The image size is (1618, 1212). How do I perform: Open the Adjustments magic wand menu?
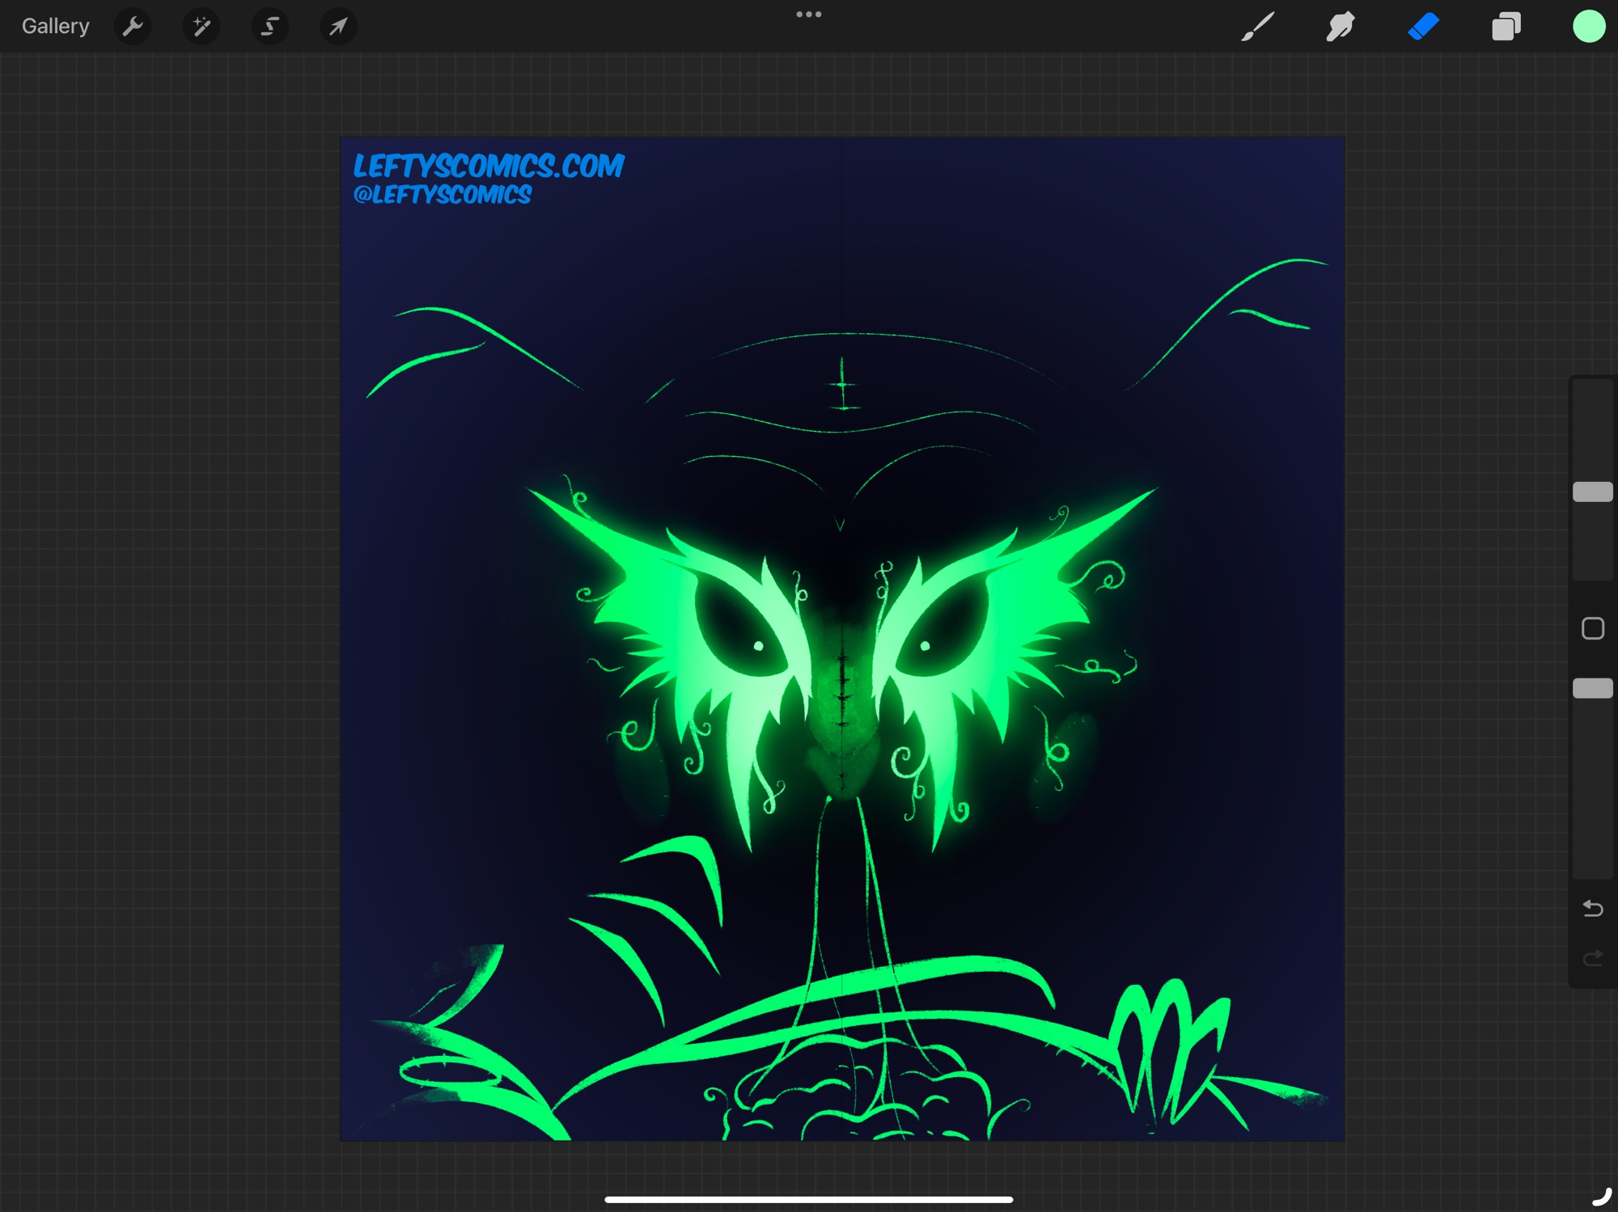[201, 27]
